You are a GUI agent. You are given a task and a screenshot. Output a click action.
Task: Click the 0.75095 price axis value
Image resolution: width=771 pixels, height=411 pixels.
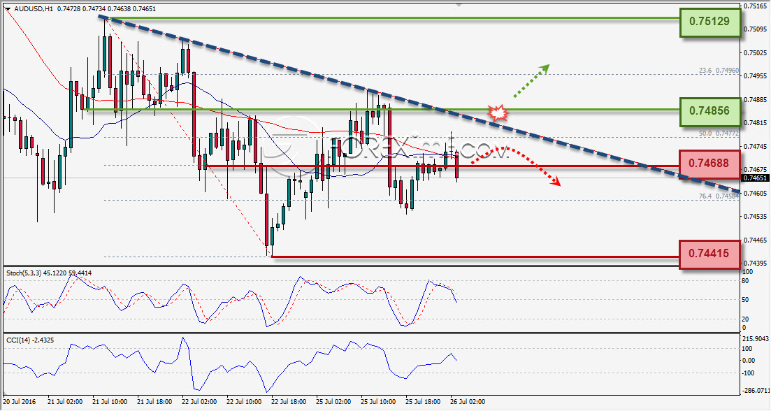coord(756,29)
